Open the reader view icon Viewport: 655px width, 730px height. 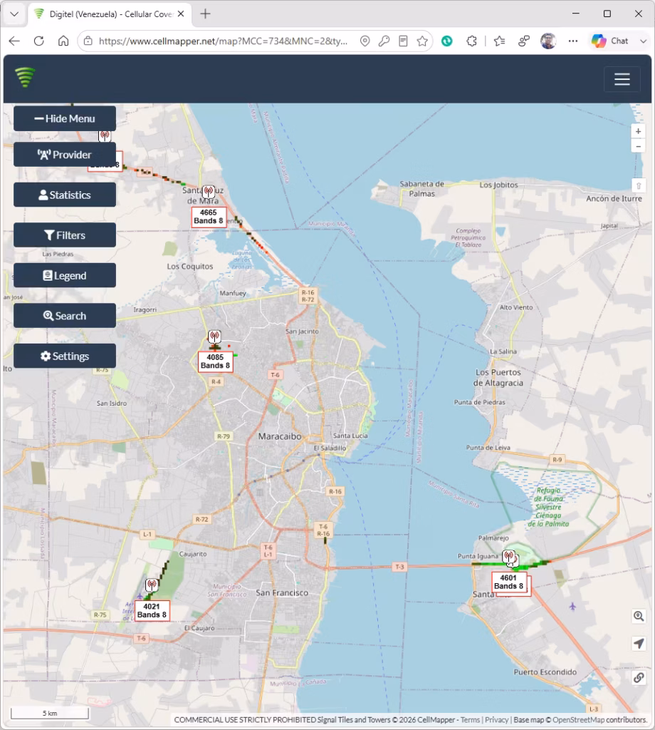(x=403, y=41)
